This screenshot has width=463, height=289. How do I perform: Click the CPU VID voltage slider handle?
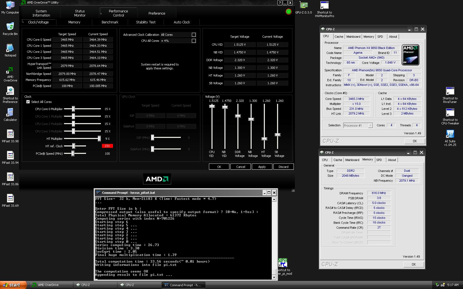point(212,106)
